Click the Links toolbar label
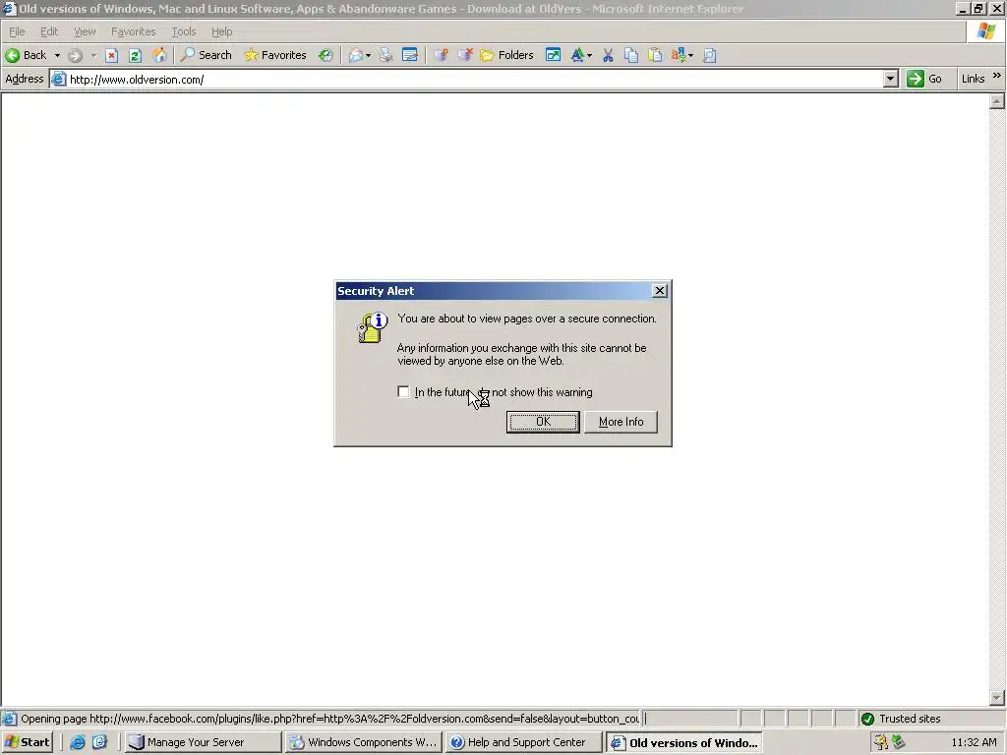Viewport: 1007px width, 755px height. click(973, 79)
